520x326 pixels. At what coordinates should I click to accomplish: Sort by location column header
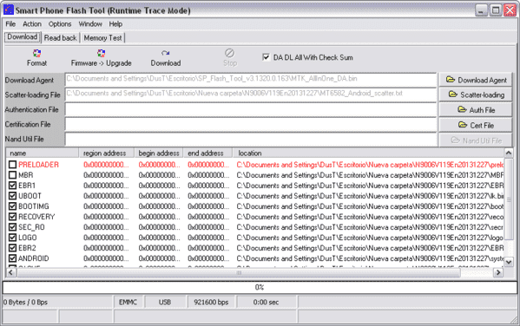(x=368, y=153)
